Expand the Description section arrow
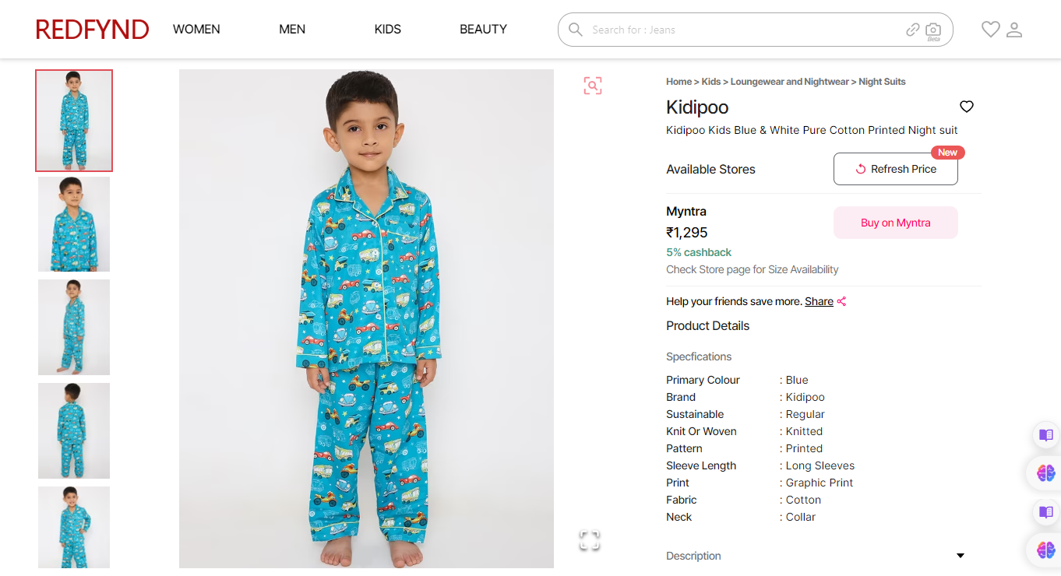This screenshot has width=1061, height=576. (x=961, y=556)
